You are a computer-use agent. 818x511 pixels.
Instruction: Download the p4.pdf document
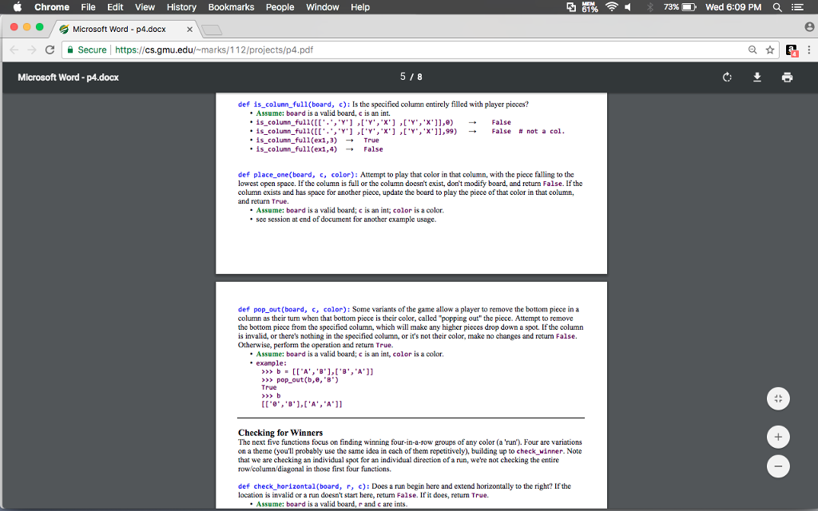(x=756, y=77)
